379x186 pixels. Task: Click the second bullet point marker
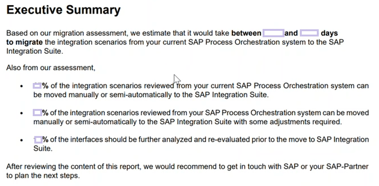(x=22, y=113)
